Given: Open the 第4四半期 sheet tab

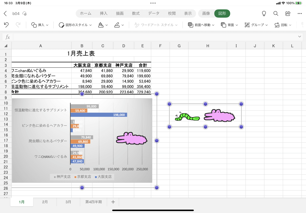Looking at the screenshot, I should click(x=93, y=202).
